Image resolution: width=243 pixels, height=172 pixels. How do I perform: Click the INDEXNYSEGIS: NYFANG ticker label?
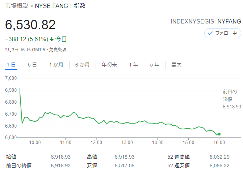[x=206, y=22]
